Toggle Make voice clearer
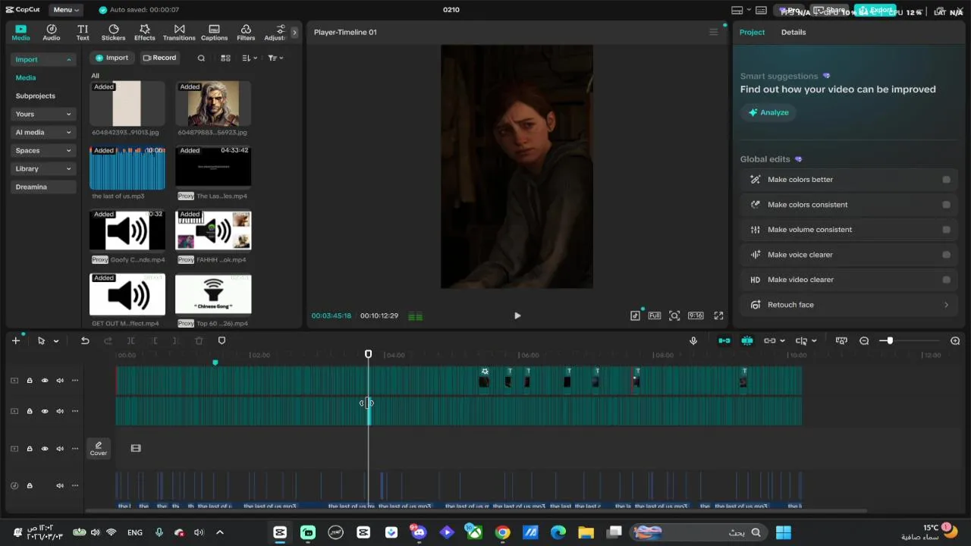The height and width of the screenshot is (546, 971). (946, 255)
